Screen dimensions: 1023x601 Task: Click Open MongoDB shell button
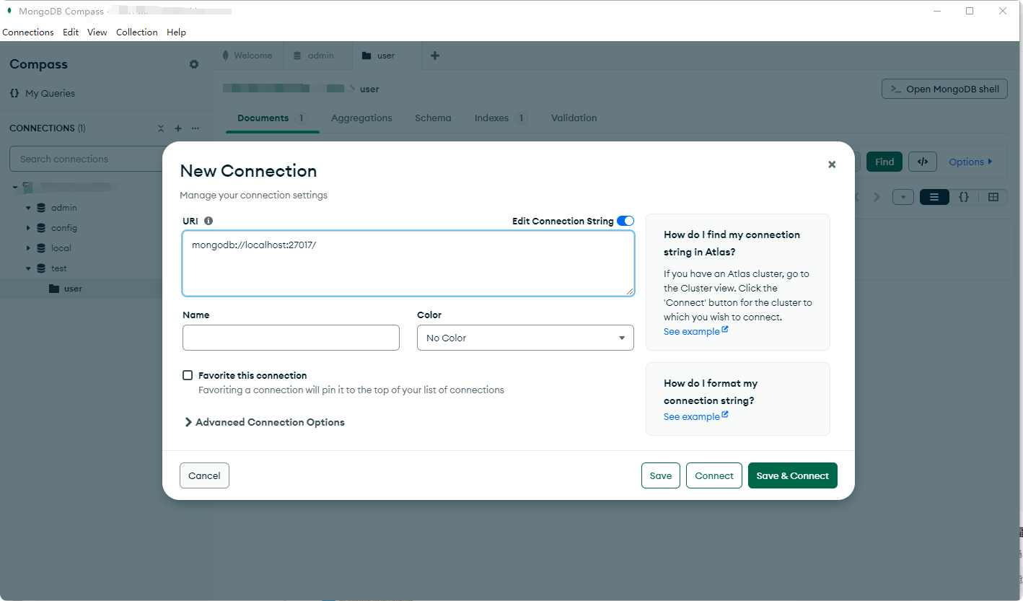(x=944, y=89)
